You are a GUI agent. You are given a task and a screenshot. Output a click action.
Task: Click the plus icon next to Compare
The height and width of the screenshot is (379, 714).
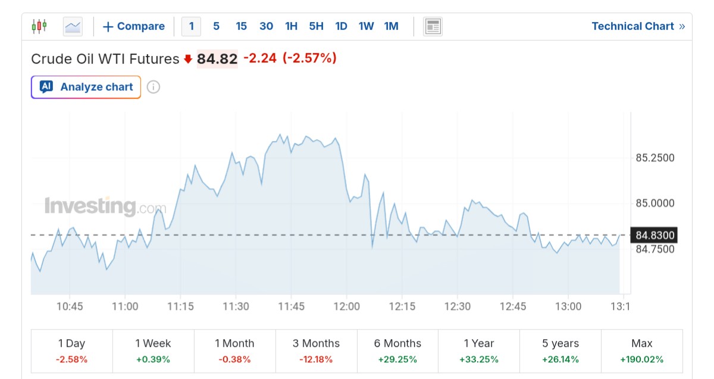tap(108, 27)
